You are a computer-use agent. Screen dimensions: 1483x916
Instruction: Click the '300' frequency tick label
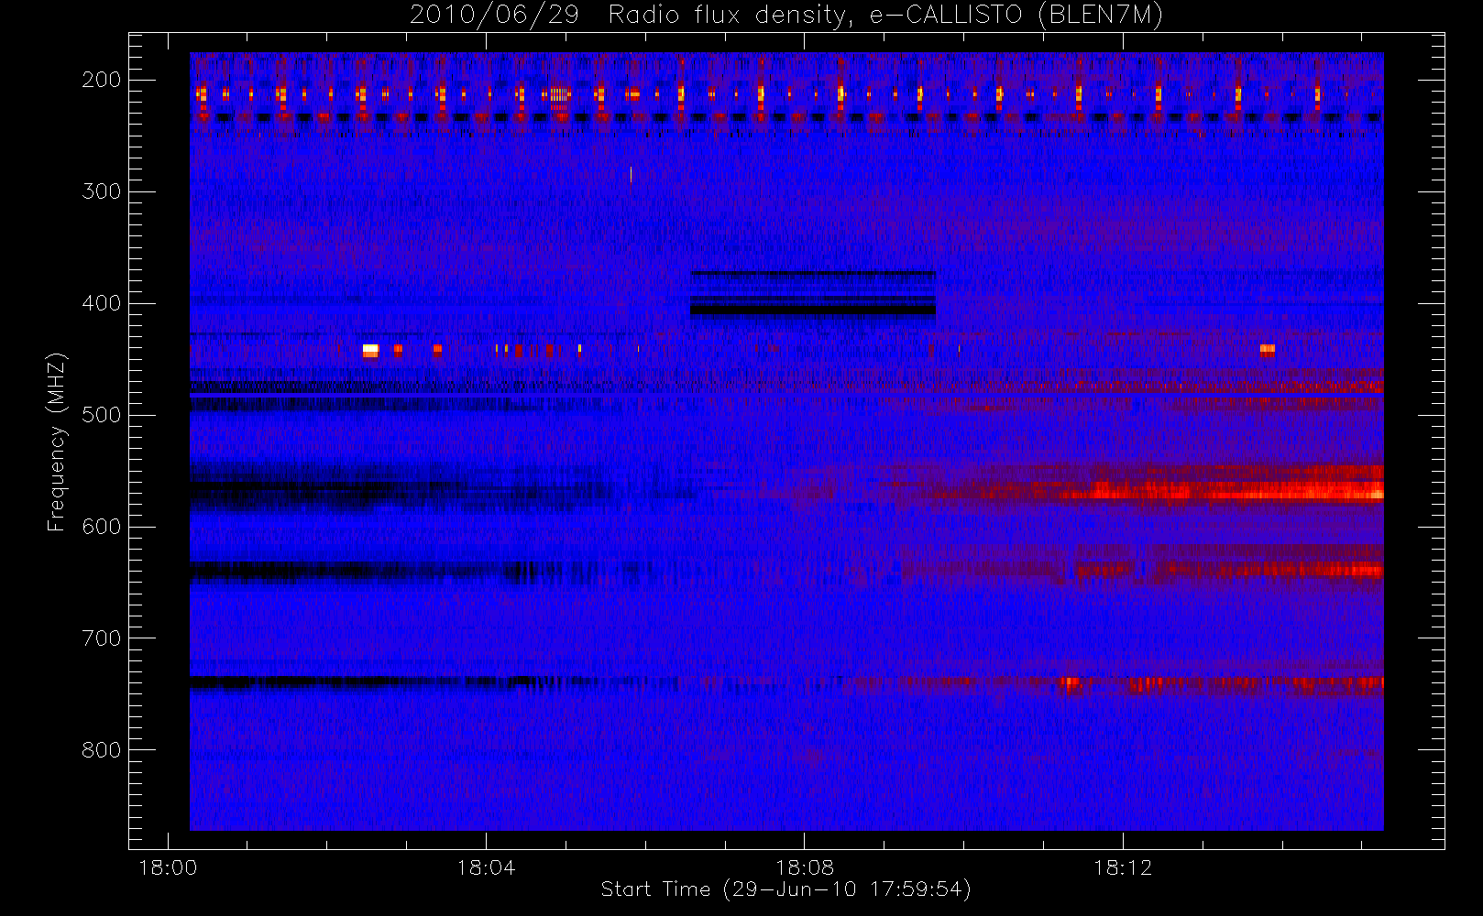point(101,191)
